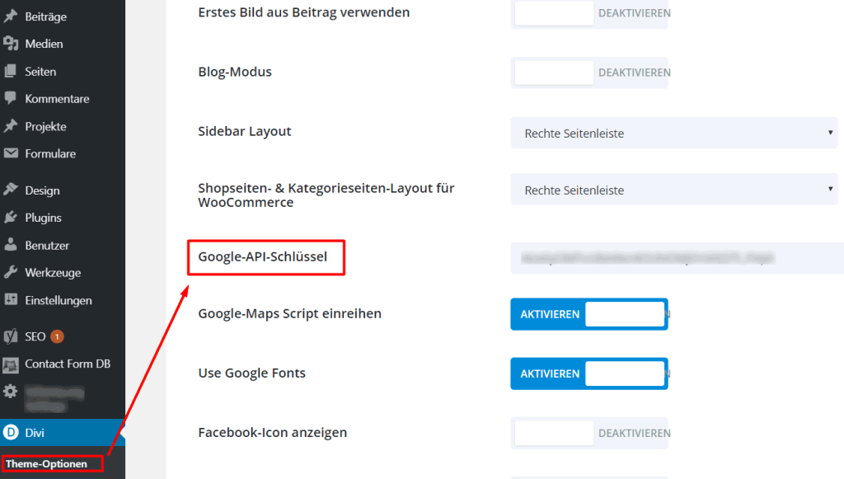The width and height of the screenshot is (844, 479).
Task: Click the Medien media icon
Action: pos(10,44)
